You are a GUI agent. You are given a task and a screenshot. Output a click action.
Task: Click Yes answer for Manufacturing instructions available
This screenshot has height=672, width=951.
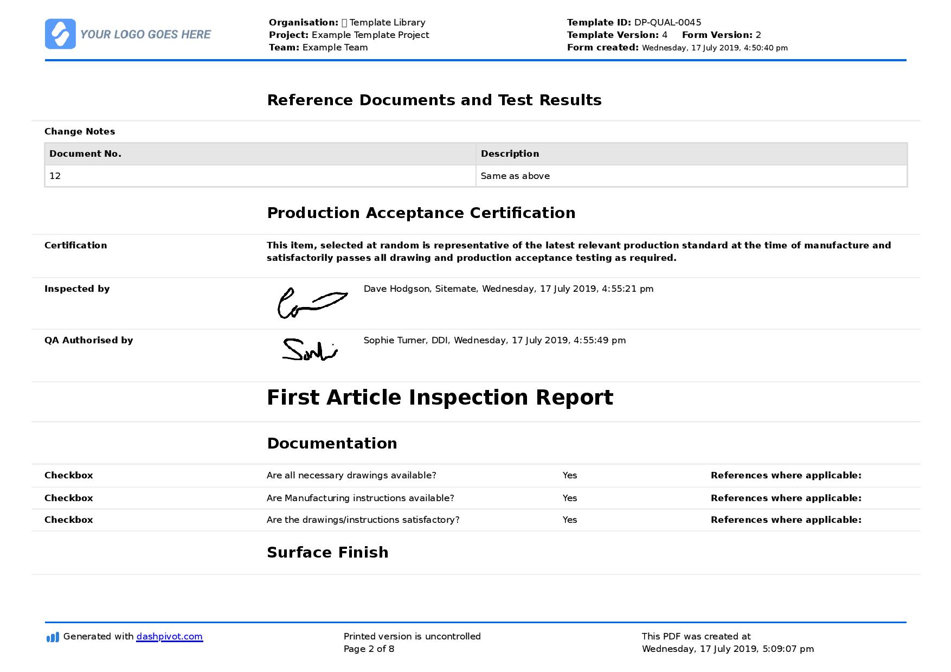click(x=569, y=498)
